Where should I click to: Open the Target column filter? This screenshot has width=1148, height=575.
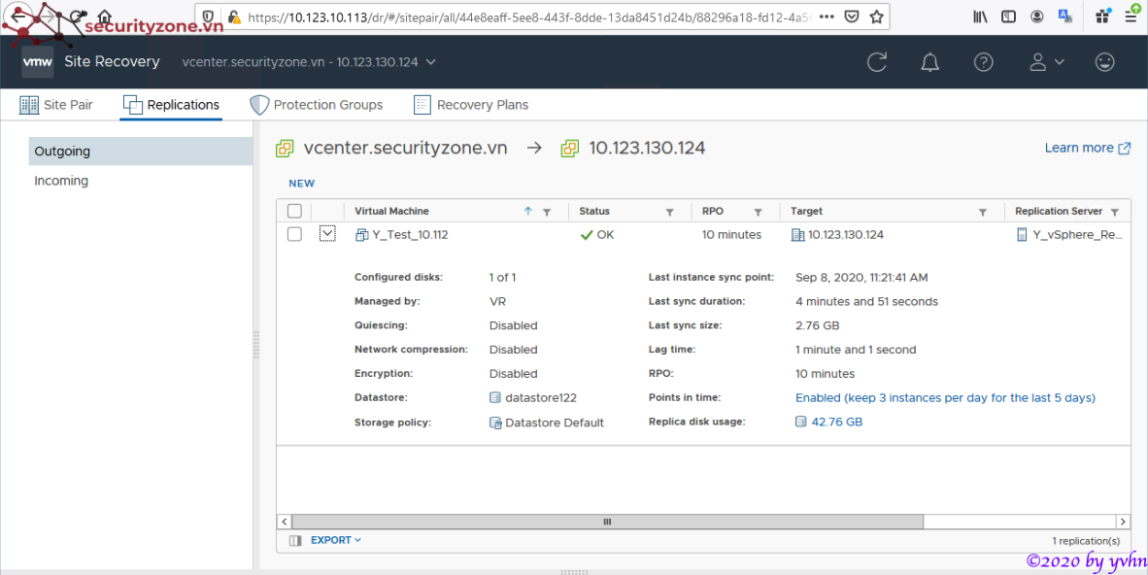coord(983,213)
